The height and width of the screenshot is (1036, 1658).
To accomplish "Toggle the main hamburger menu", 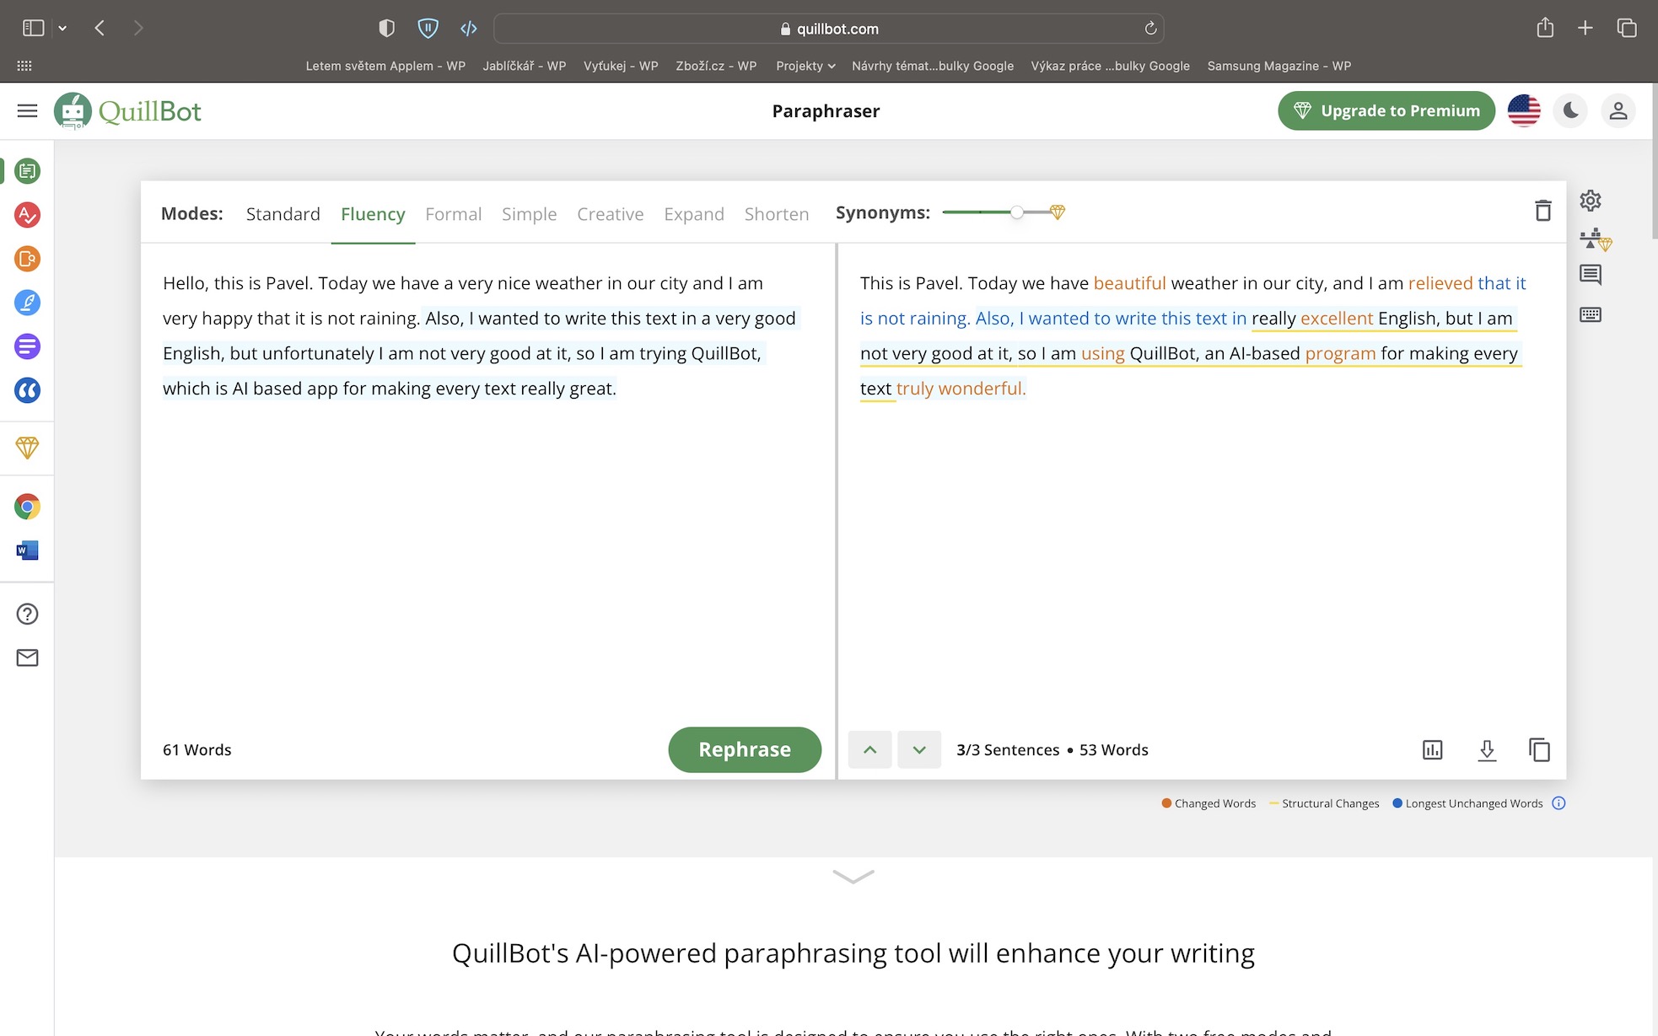I will click(27, 110).
